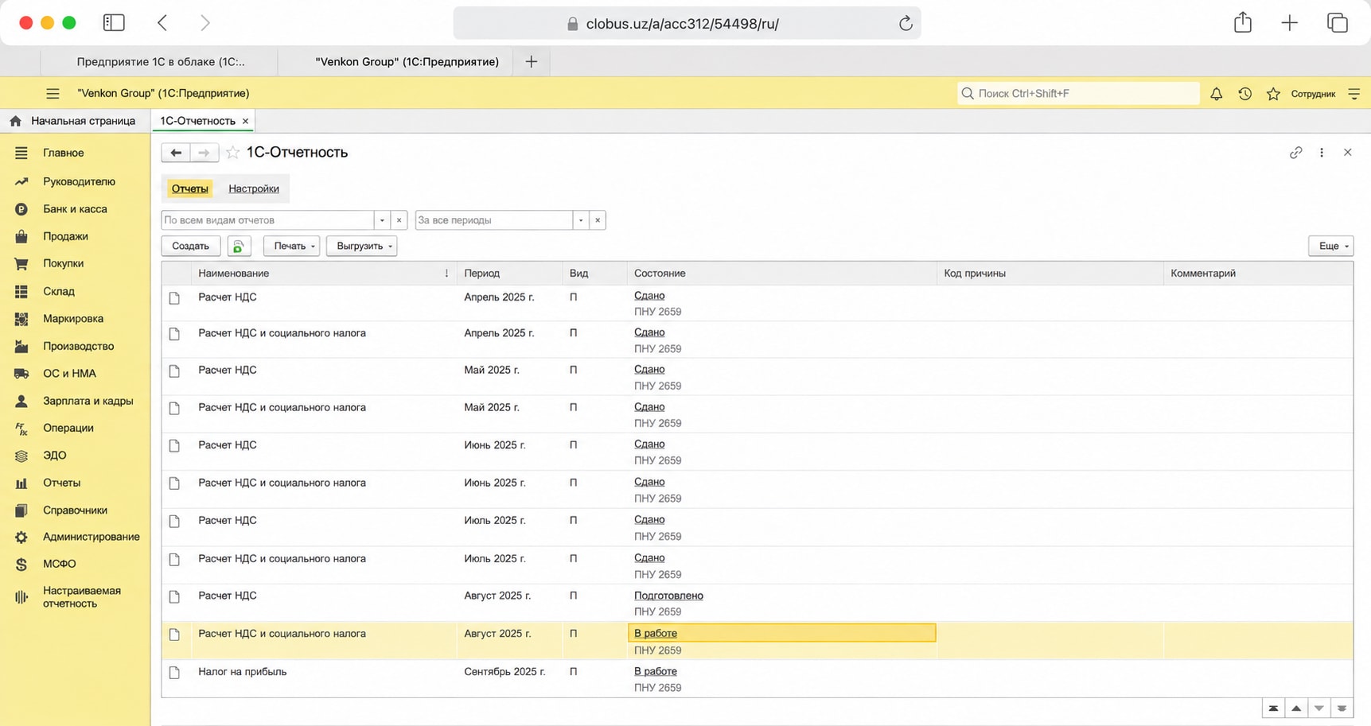This screenshot has height=726, width=1371.
Task: Jump to last row arrow button
Action: pos(1342,709)
